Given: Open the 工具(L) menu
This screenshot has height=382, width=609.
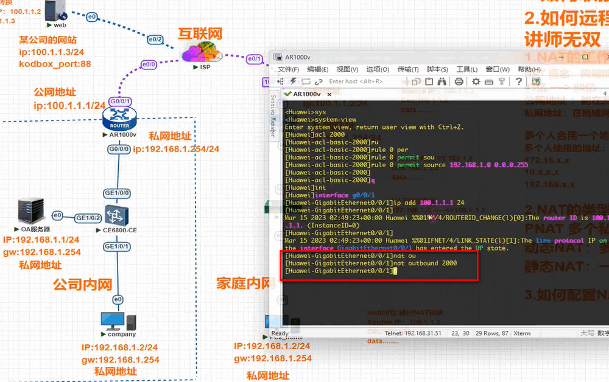Looking at the screenshot, I should 467,69.
